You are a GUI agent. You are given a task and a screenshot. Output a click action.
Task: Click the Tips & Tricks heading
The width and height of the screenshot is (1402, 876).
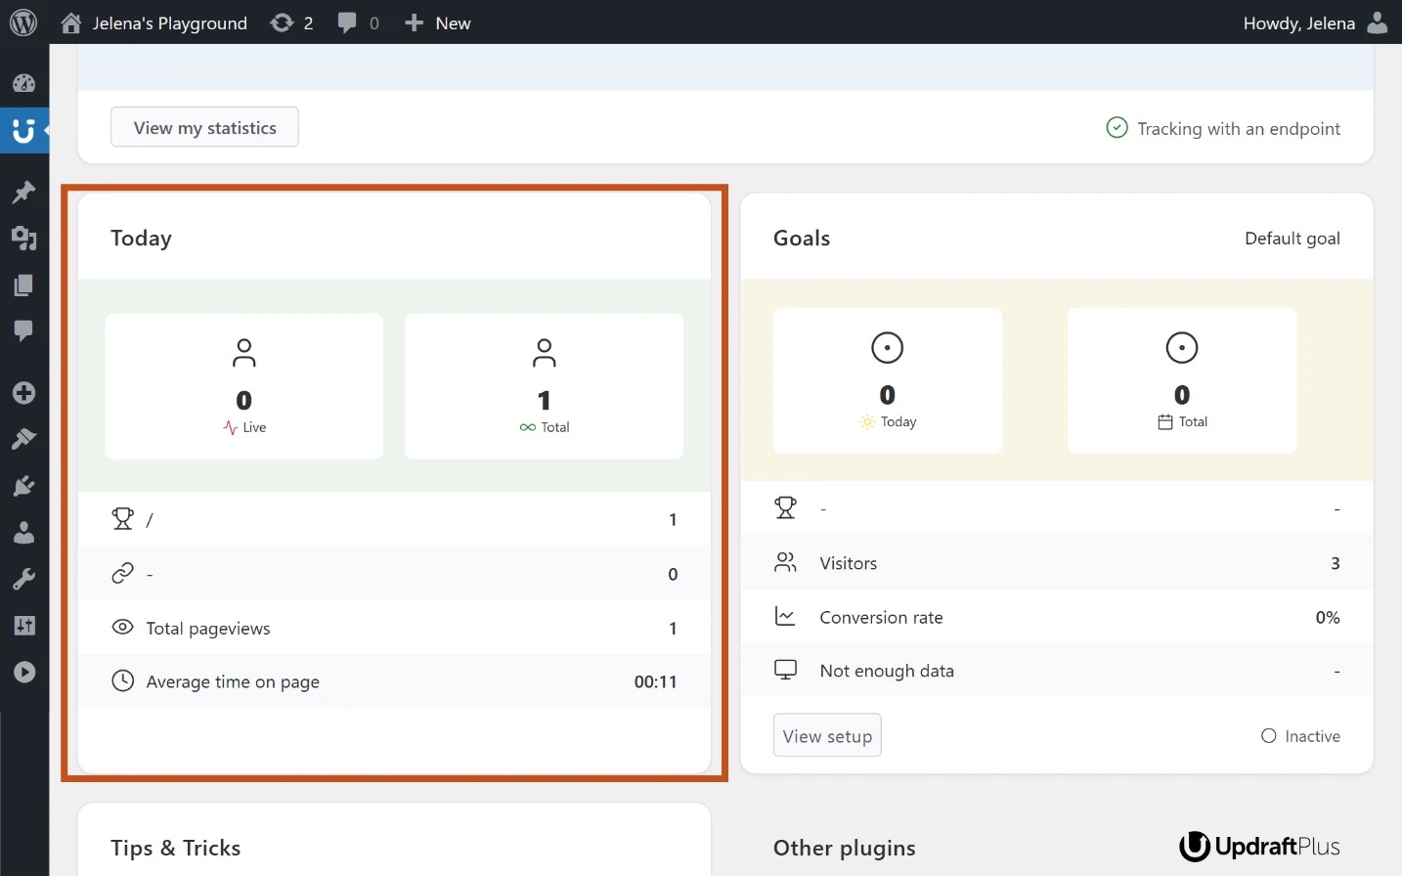pos(176,848)
